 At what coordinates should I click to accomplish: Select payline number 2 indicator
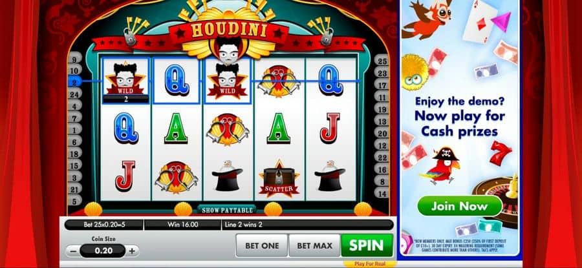(74, 82)
